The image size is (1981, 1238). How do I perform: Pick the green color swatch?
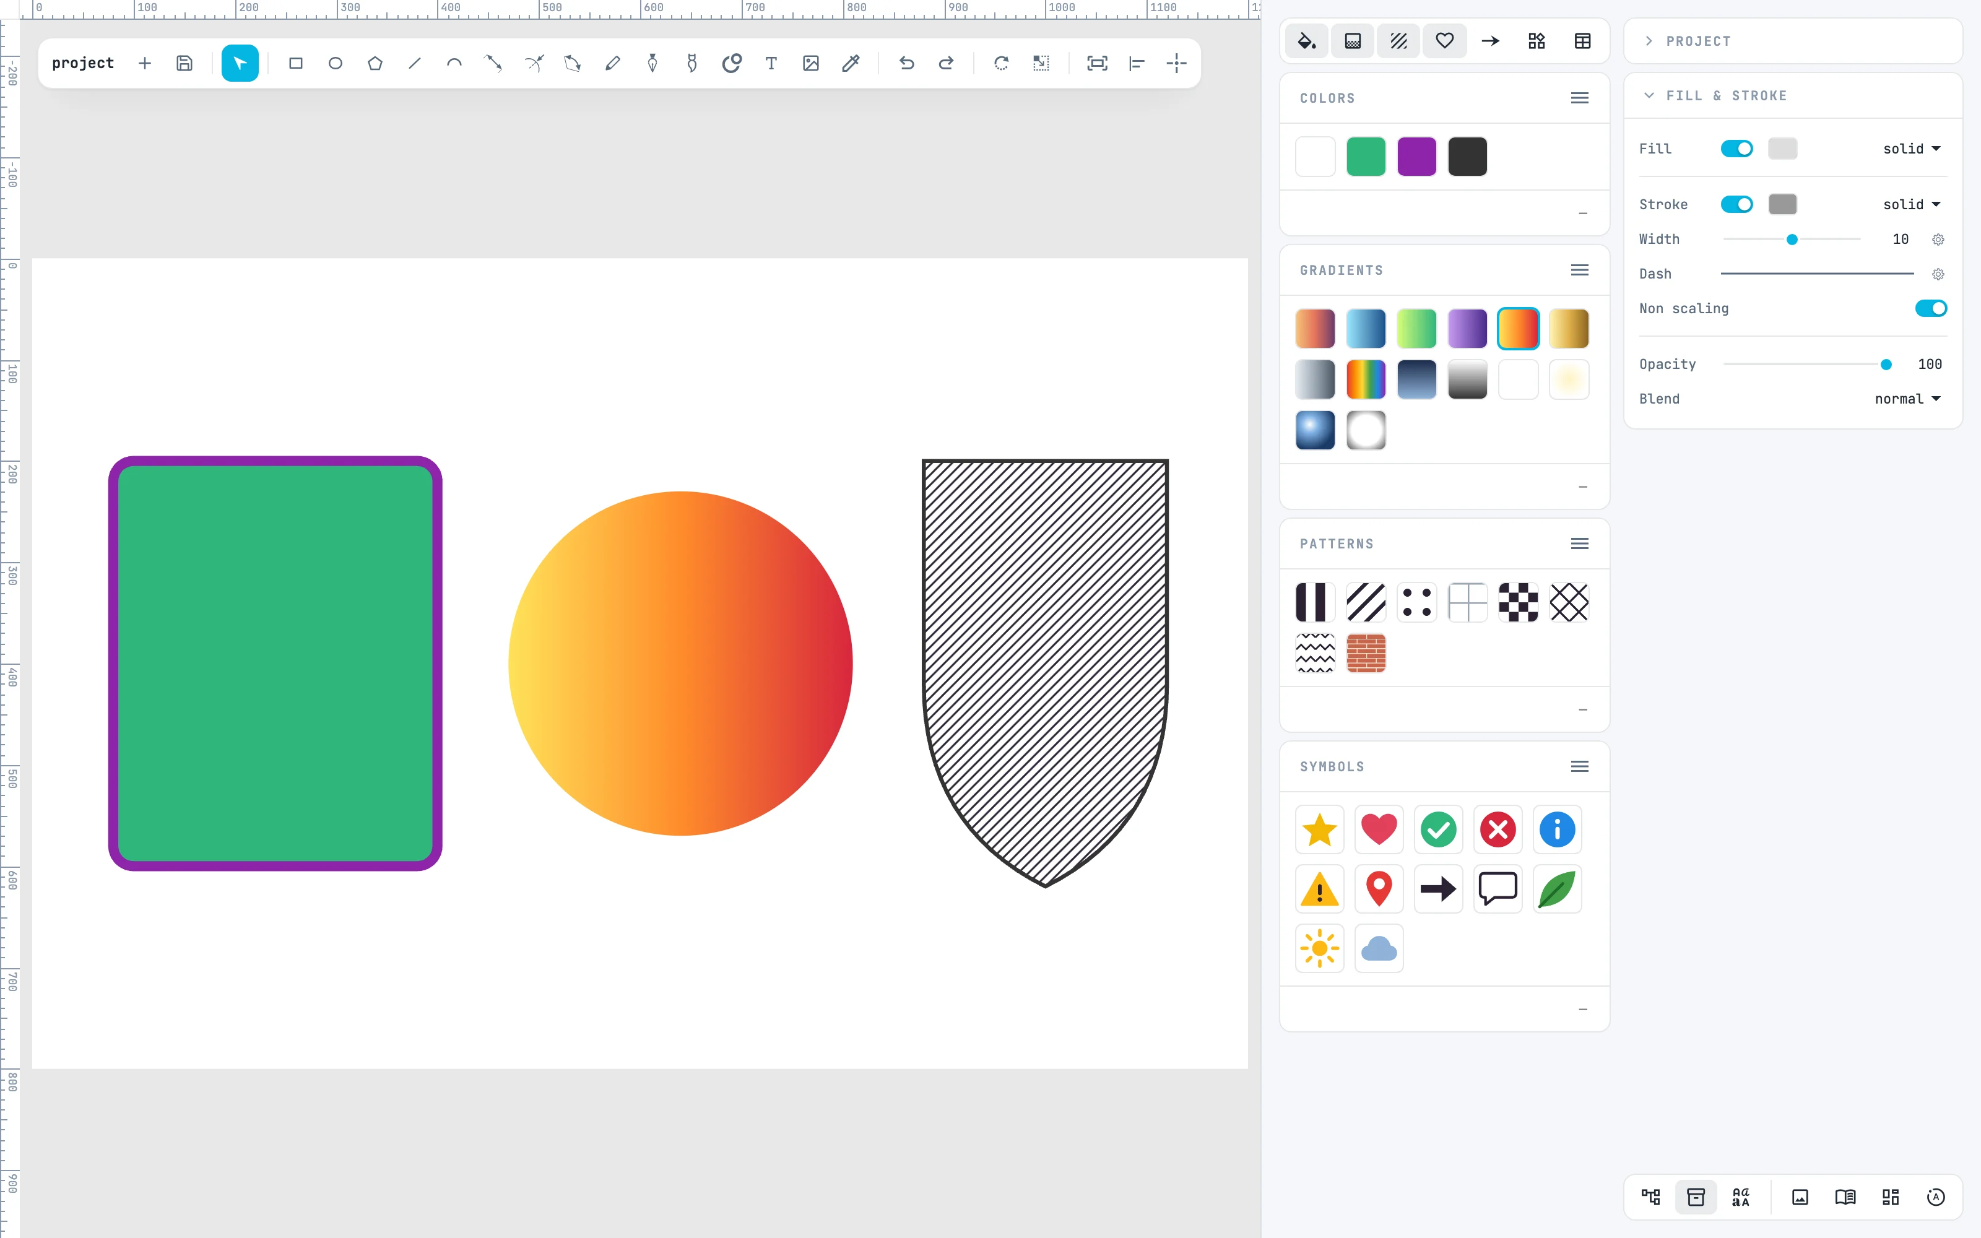click(x=1366, y=157)
